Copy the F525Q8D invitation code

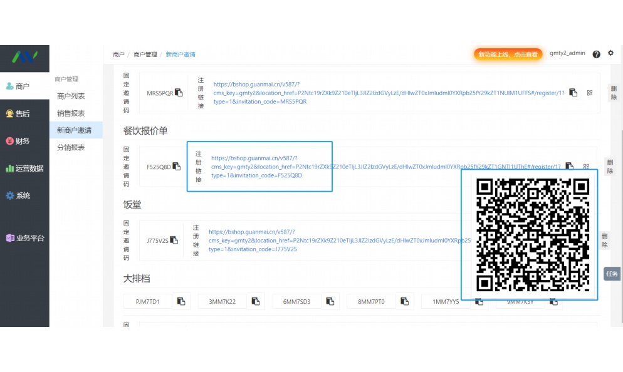[177, 167]
